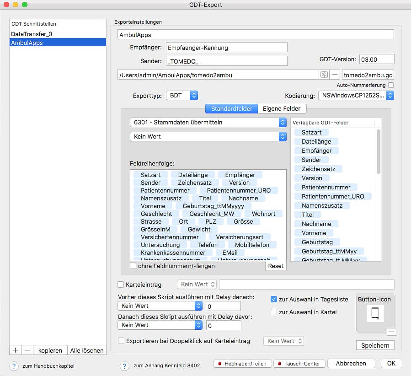Click the Alle löschen button
411x376 pixels.
click(x=87, y=350)
